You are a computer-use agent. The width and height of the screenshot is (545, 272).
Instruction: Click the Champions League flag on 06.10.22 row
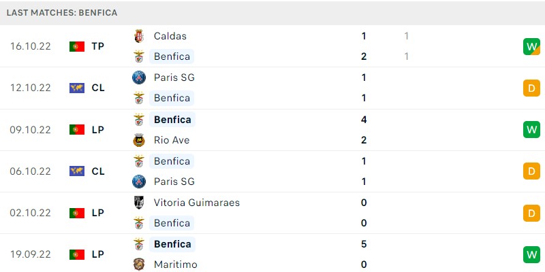(x=77, y=171)
